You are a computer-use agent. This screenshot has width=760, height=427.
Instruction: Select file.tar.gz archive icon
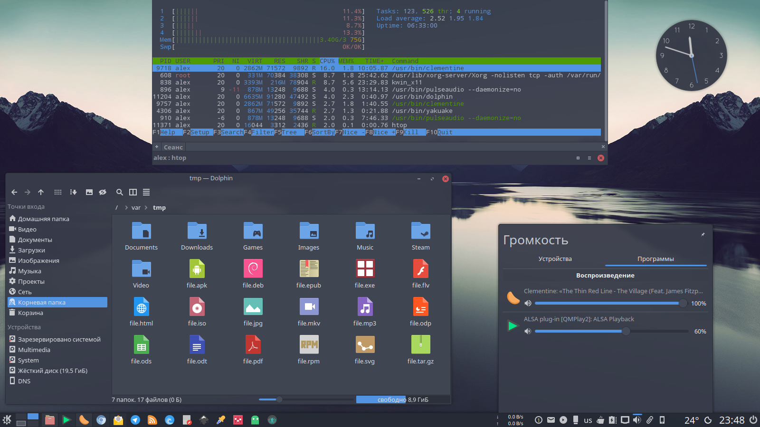point(421,344)
